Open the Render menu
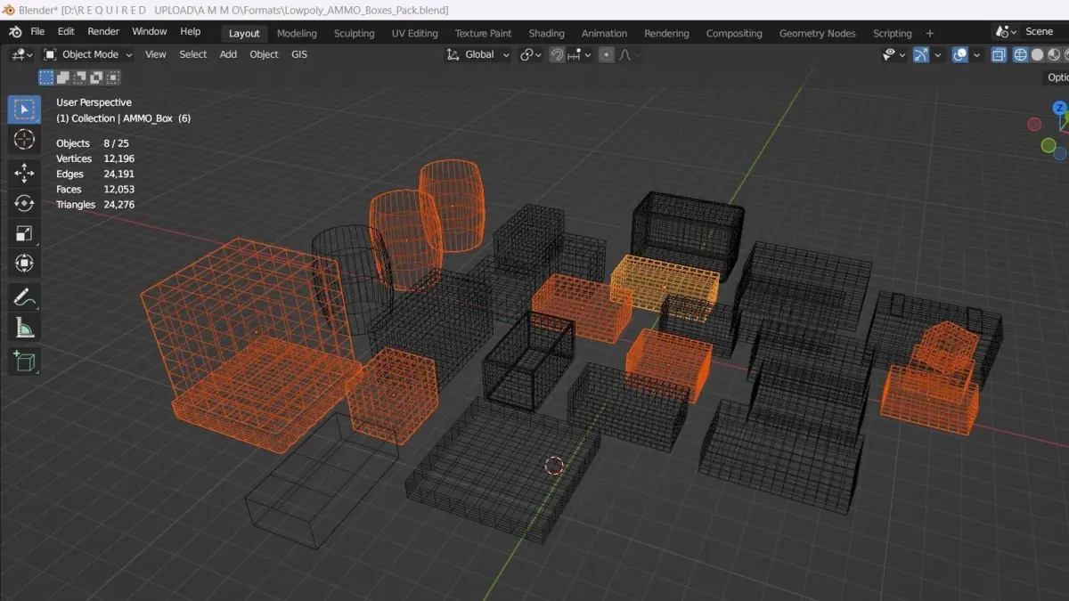Image resolution: width=1069 pixels, height=601 pixels. point(103,32)
